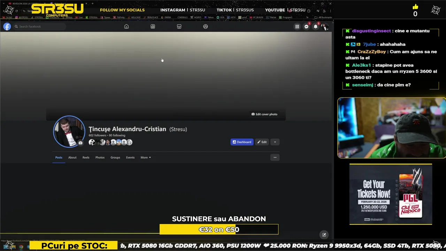Click the Chrome taskbar icon
Image resolution: width=446 pixels, height=251 pixels.
(x=21, y=247)
